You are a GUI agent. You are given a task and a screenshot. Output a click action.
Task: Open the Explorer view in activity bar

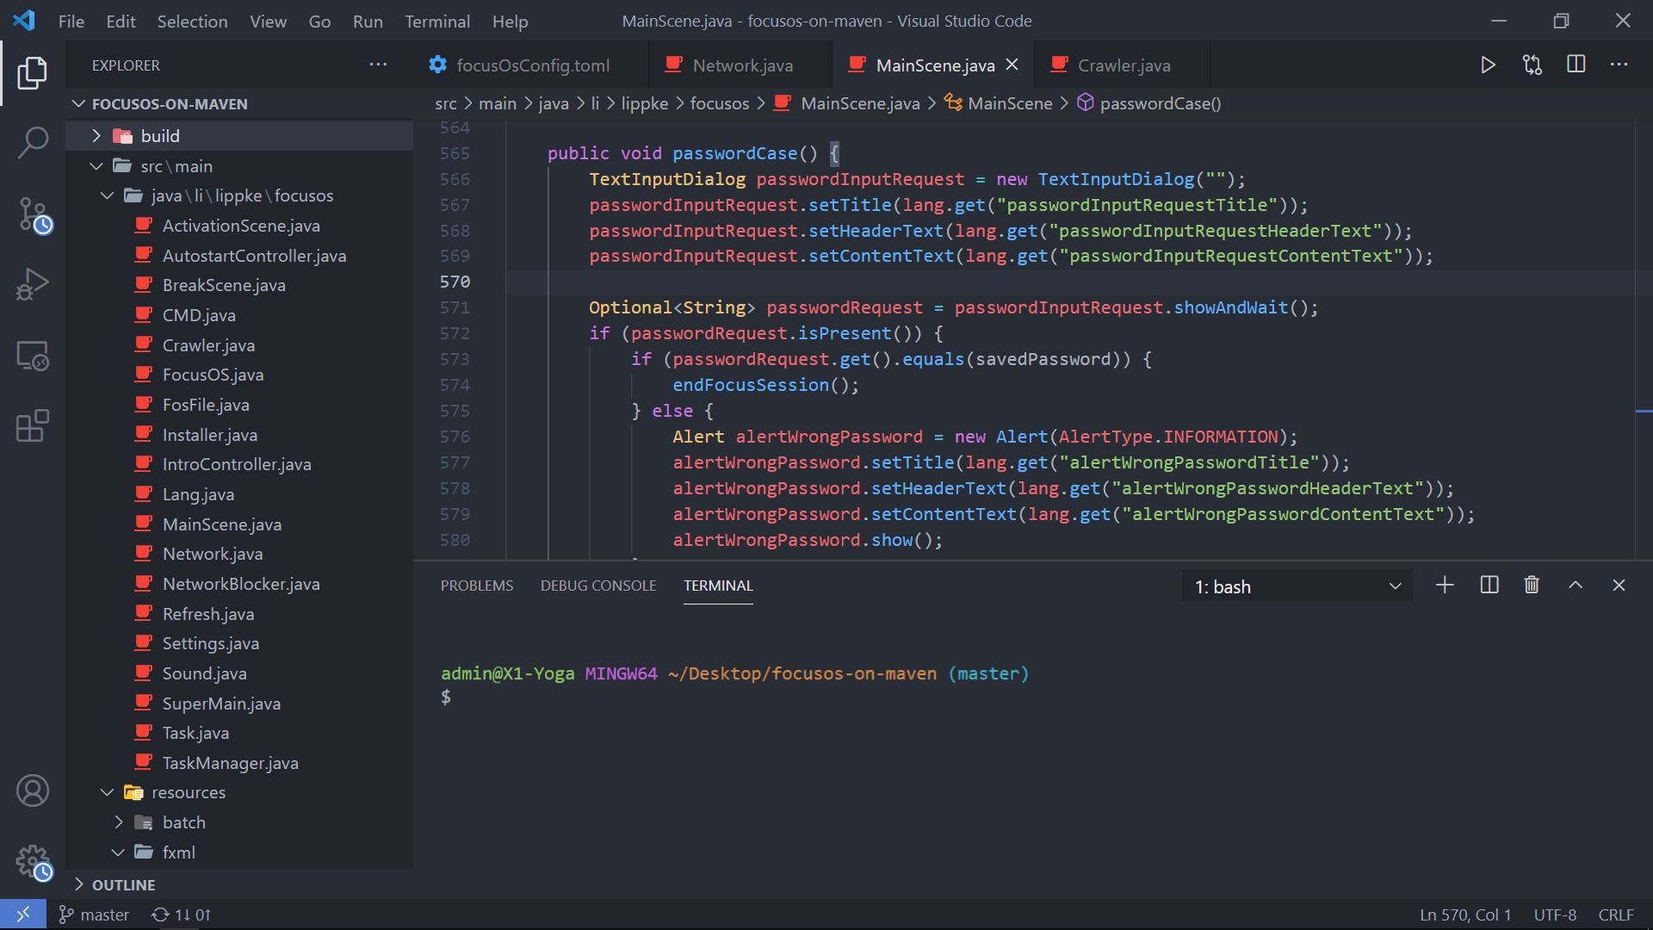[x=33, y=73]
